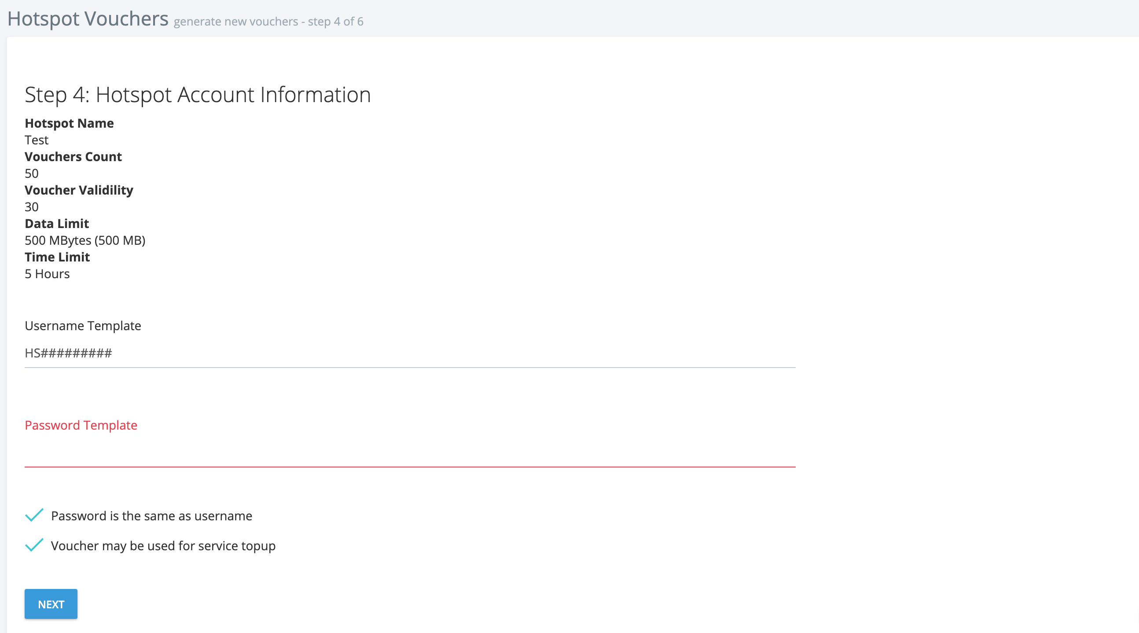The image size is (1139, 633).
Task: Click the Hotspot Vouchers page title
Action: [88, 18]
